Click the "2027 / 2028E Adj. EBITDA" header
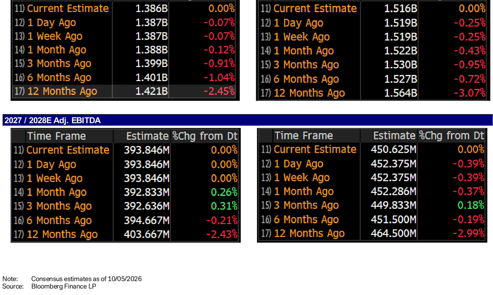Screen dimensions: 493x295 tap(53, 120)
